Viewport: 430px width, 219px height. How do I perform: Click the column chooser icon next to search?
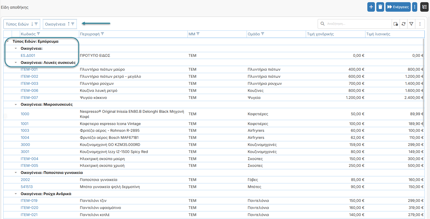click(396, 24)
